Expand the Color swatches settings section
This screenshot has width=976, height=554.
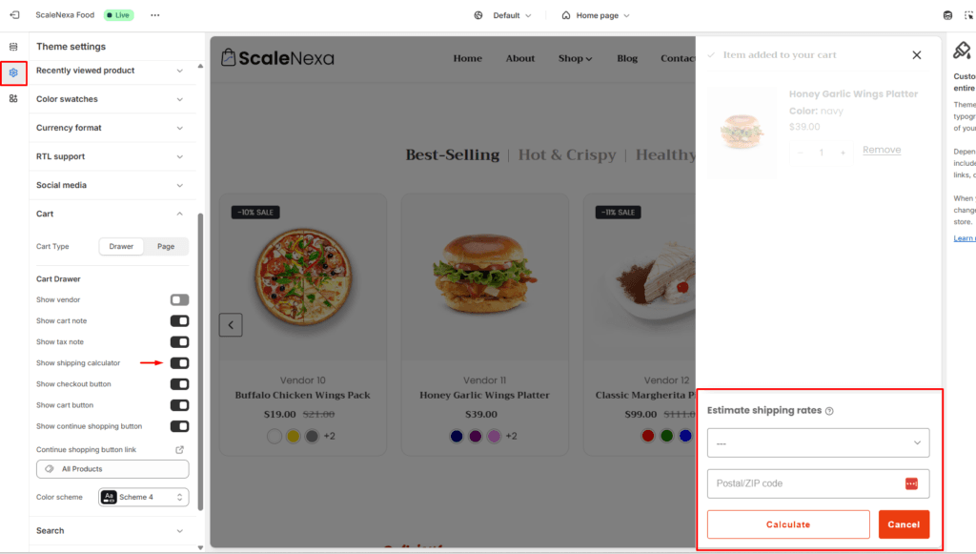(x=110, y=99)
